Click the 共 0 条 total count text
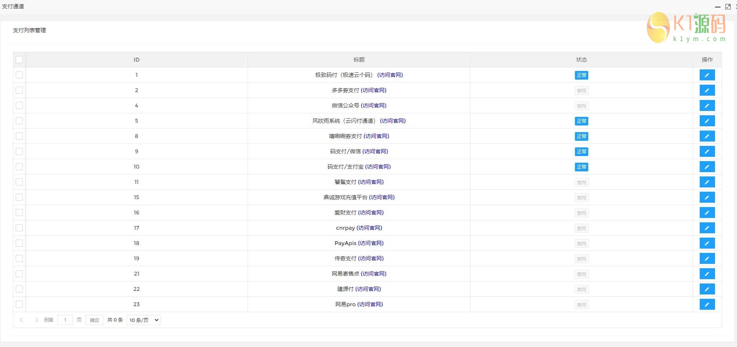The width and height of the screenshot is (737, 347). (x=115, y=320)
